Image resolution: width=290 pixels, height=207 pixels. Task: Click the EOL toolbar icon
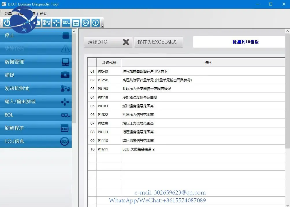click(66, 23)
